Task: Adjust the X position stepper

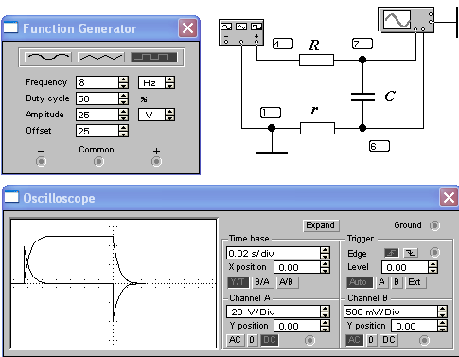Action: [x=325, y=267]
